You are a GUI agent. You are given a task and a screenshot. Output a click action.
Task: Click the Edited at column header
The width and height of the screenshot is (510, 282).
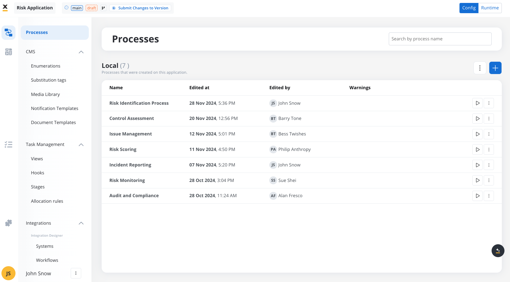point(199,88)
